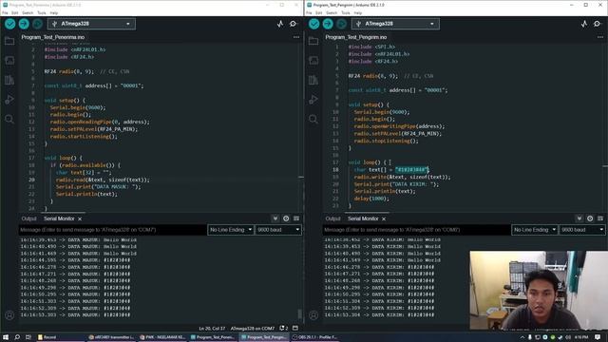Viewport: 608px width, 342px height.
Task: Open ATmega328 board selector in Pengirim window
Action: (x=395, y=24)
